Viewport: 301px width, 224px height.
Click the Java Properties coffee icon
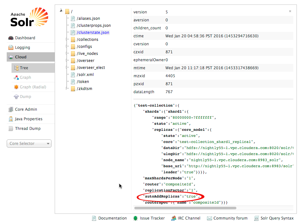tap(11, 119)
